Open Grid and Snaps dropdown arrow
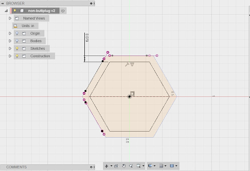Viewport: 250px width, 171px height. 165,166
